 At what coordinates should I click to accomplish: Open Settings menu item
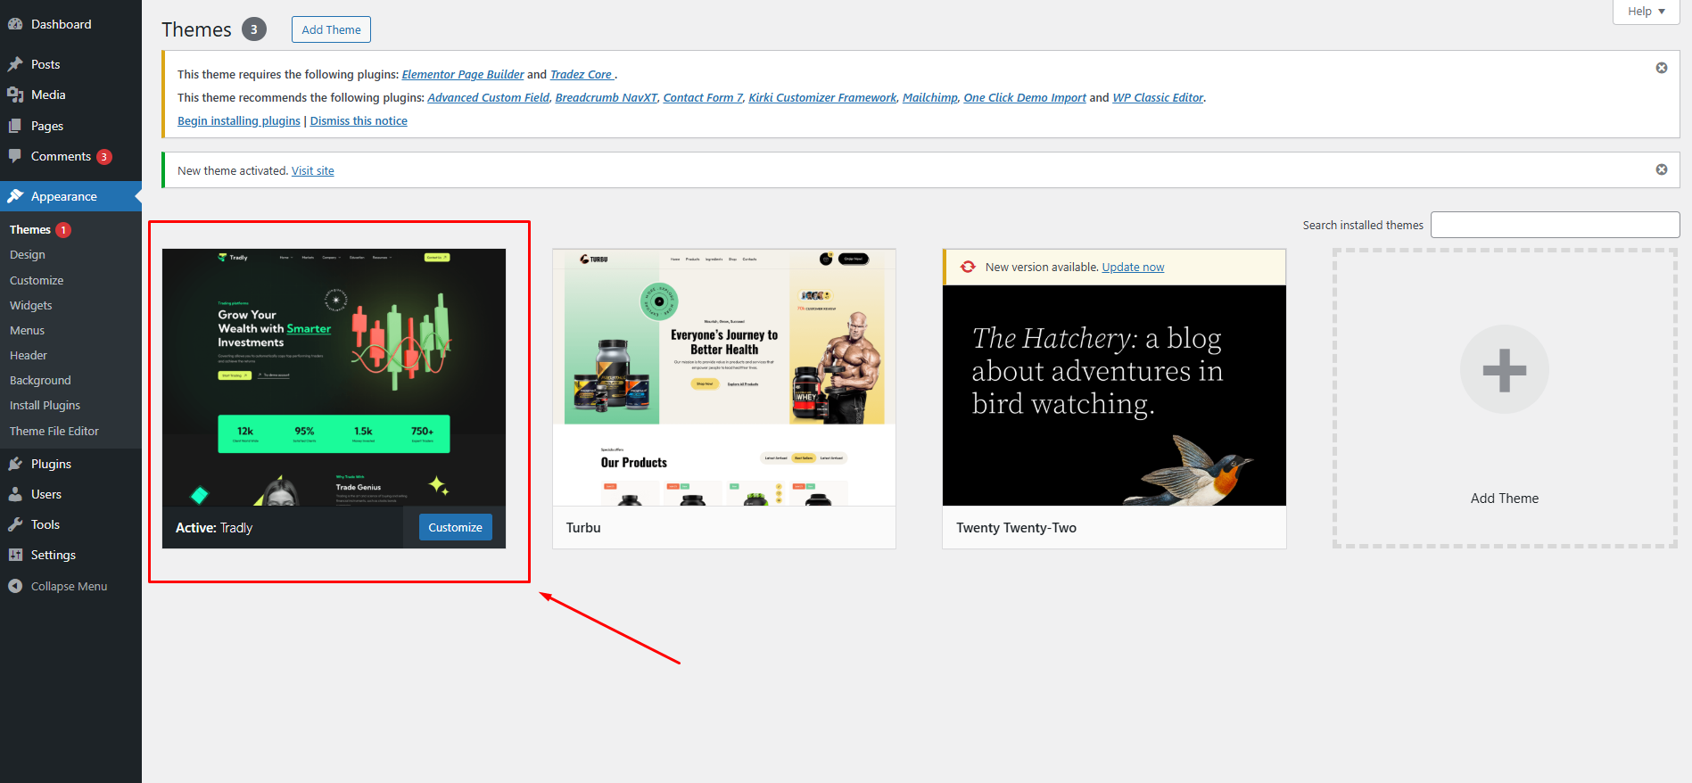pyautogui.click(x=70, y=555)
